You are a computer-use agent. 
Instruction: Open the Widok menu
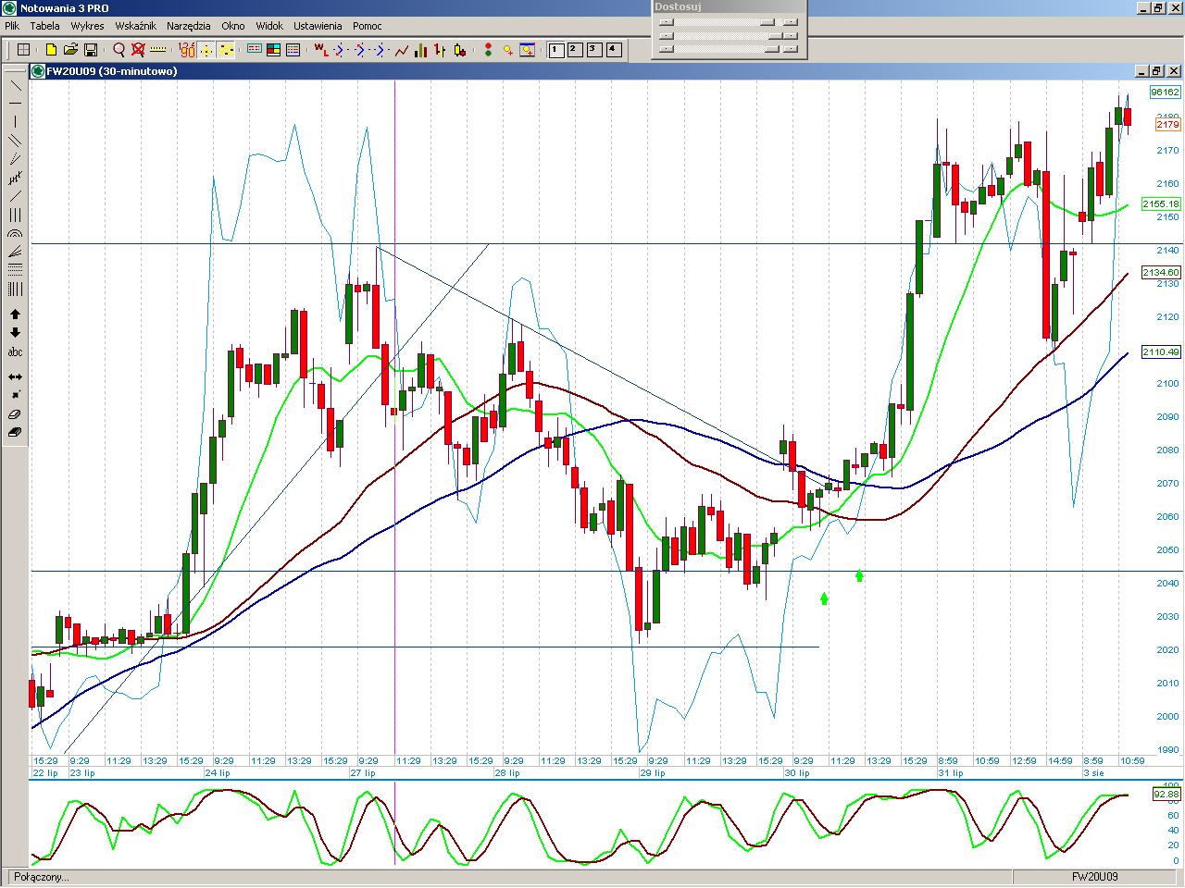point(269,26)
